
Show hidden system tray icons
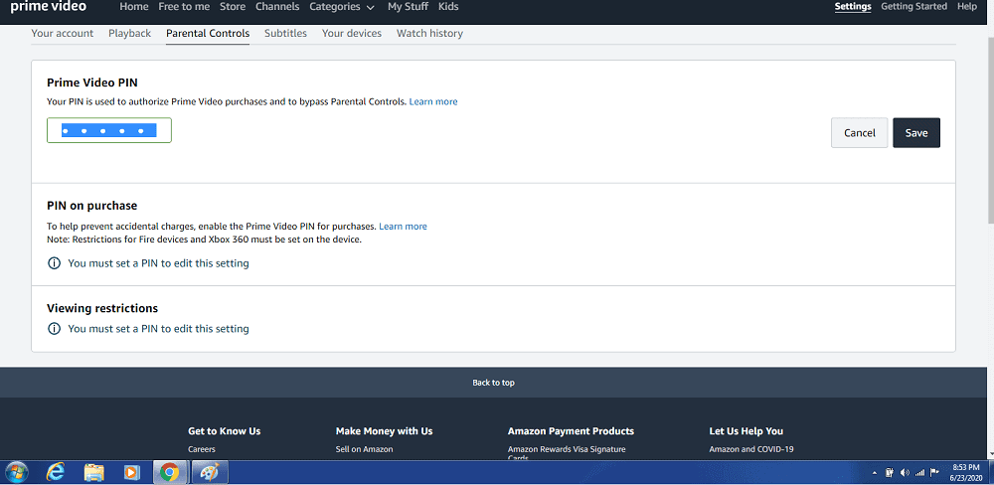(875, 473)
